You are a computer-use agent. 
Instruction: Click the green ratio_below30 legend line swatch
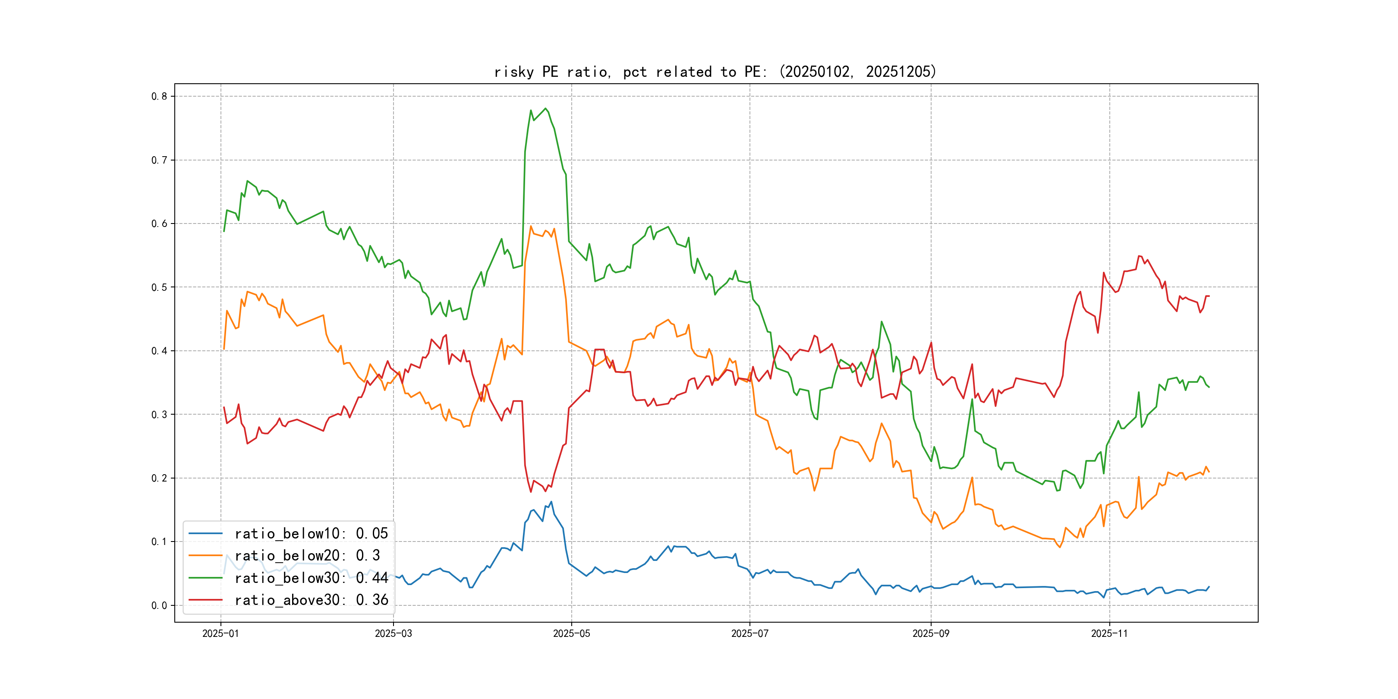(205, 578)
